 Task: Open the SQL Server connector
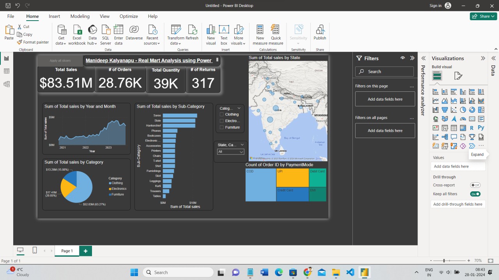click(106, 35)
